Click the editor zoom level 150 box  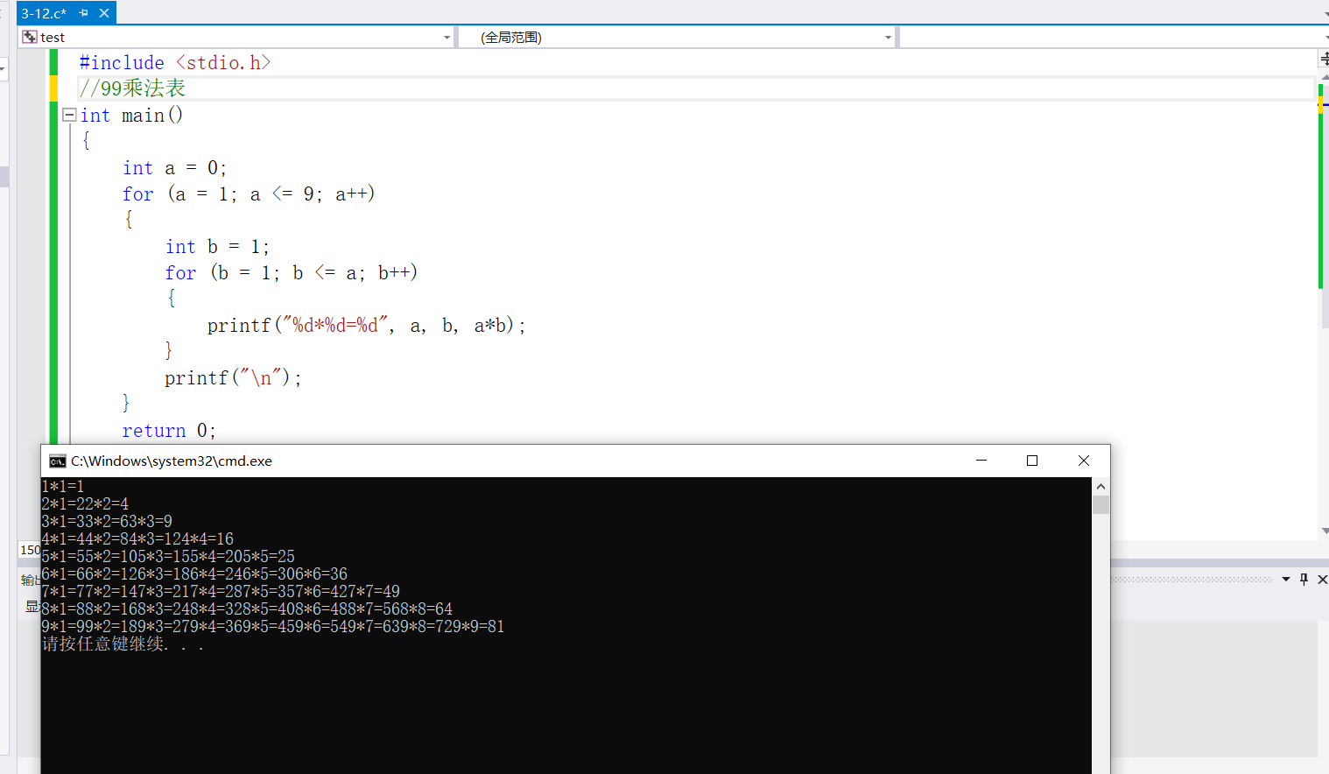(x=29, y=550)
